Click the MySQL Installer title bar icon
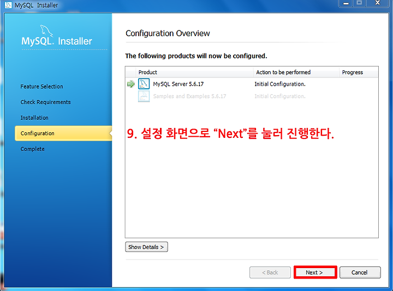 (8, 4)
